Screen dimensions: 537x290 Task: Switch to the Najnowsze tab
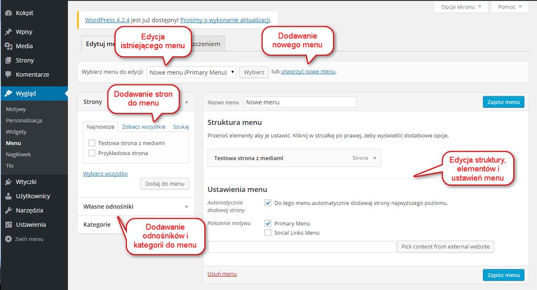100,127
